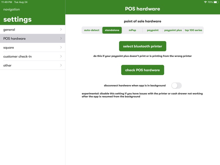Open the square settings row

(33, 47)
